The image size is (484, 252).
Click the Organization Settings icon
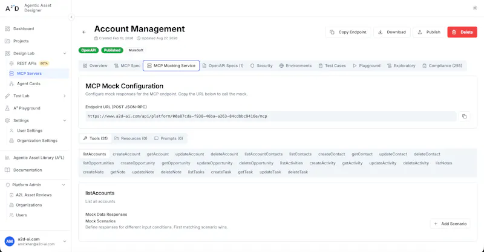pyautogui.click(x=11, y=141)
